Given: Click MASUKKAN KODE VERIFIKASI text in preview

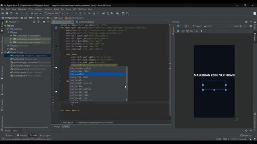Looking at the screenshot, I should click(214, 75).
